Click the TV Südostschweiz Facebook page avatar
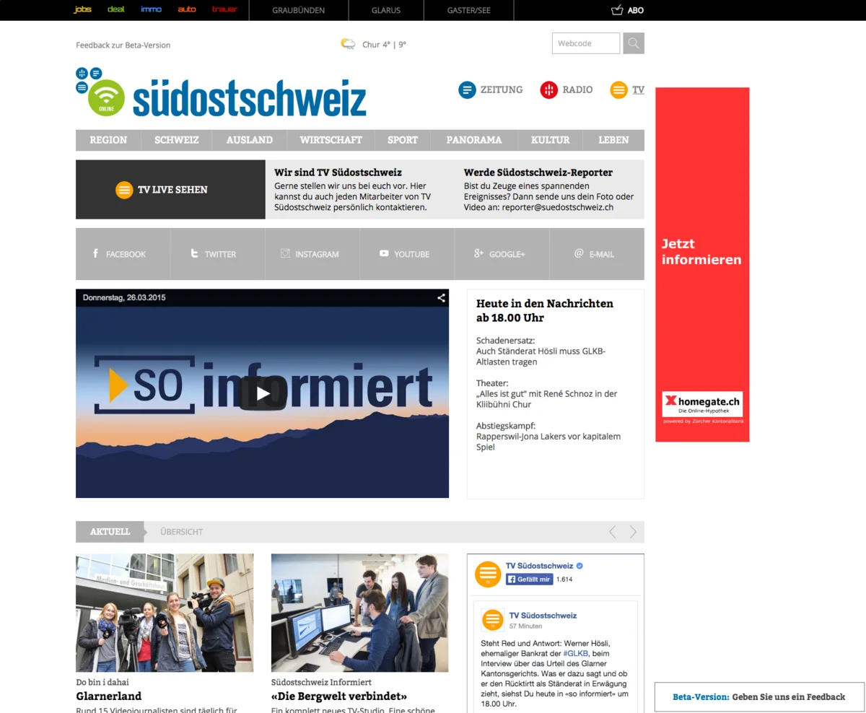This screenshot has height=713, width=866. pyautogui.click(x=488, y=574)
